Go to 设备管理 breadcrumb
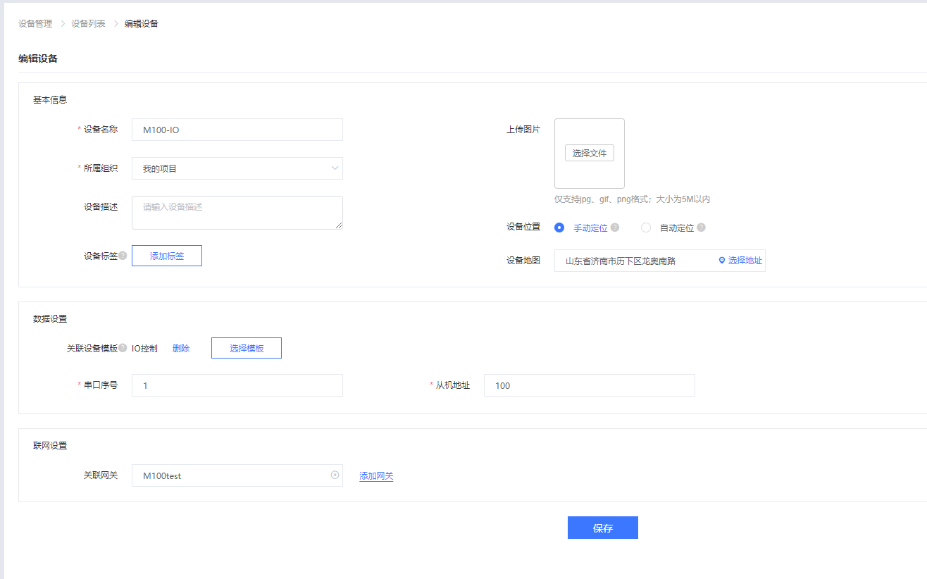This screenshot has width=927, height=579. (x=35, y=24)
